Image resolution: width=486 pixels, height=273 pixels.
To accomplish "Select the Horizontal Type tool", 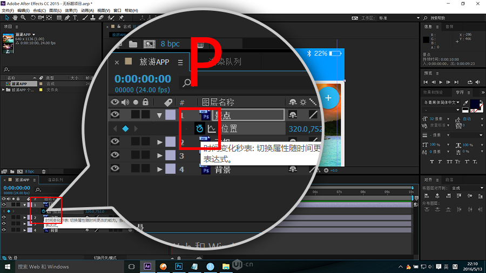I will [75, 18].
